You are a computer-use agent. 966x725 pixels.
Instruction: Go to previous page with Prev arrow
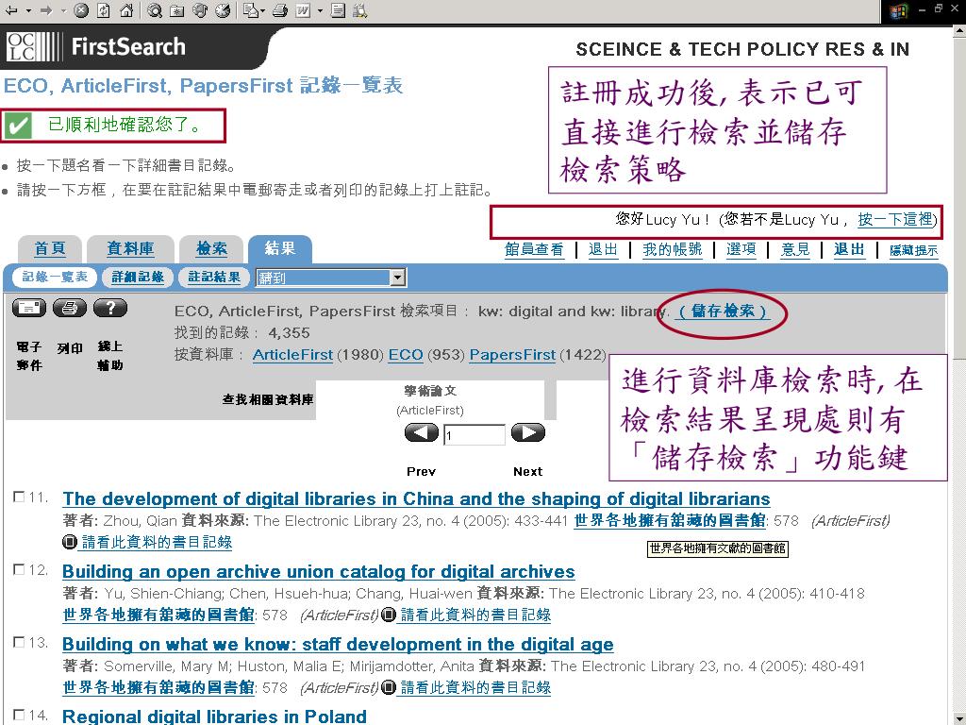(x=422, y=432)
